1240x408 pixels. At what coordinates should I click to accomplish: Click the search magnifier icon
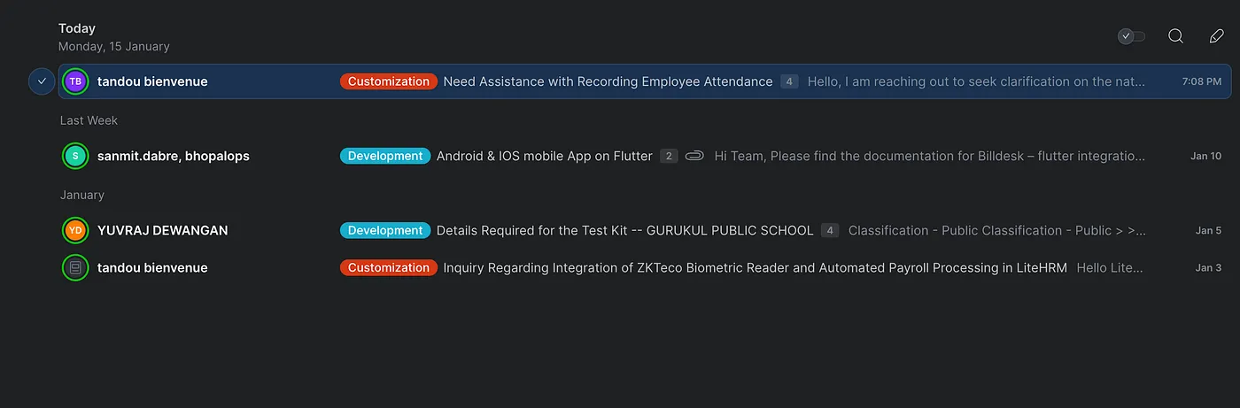pyautogui.click(x=1175, y=36)
